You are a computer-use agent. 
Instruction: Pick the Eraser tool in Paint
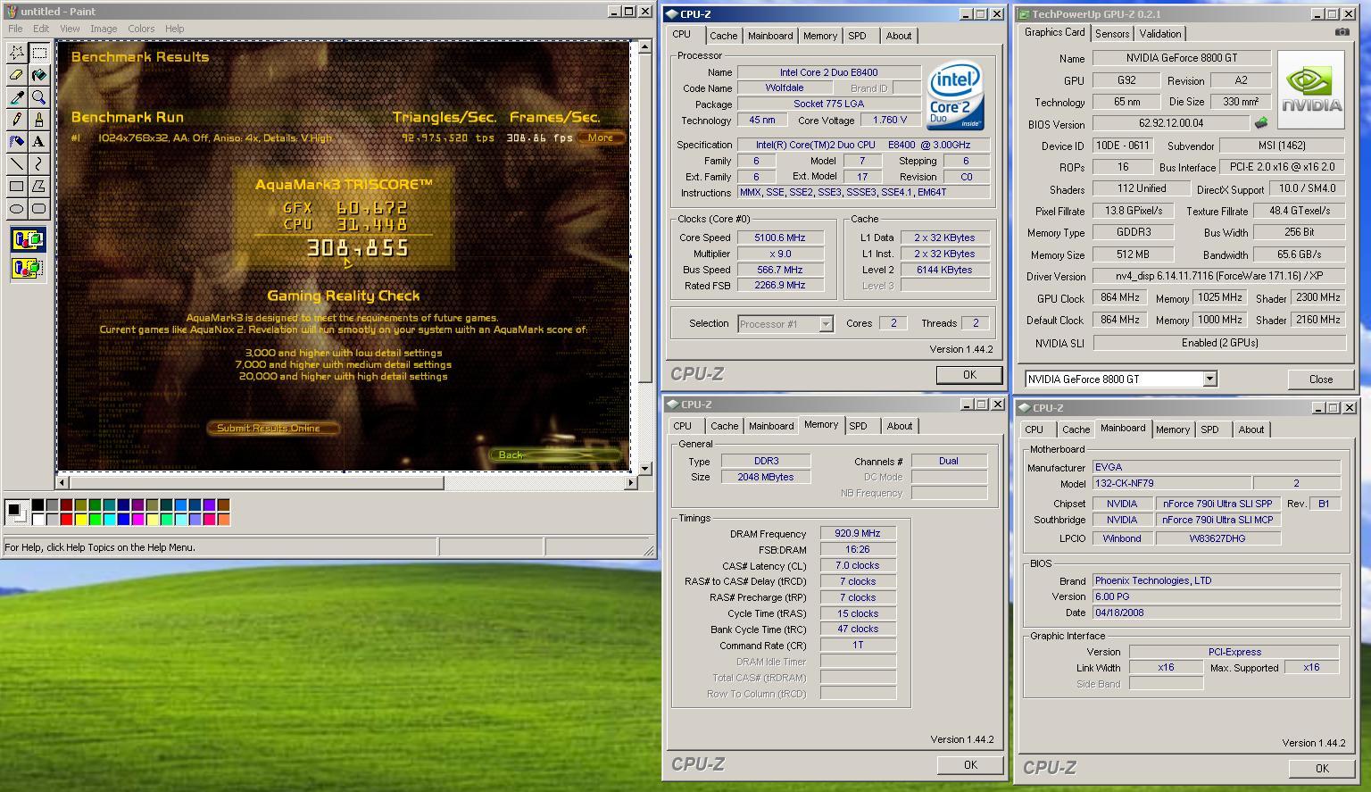16,75
